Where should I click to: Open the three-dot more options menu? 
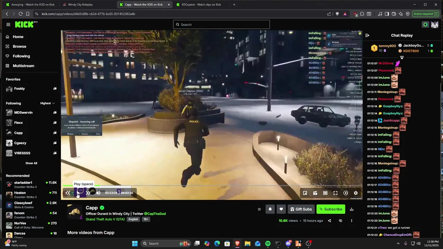pos(352,221)
